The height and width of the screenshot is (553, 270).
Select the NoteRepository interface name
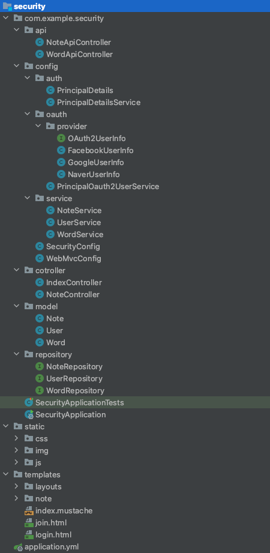pyautogui.click(x=74, y=366)
